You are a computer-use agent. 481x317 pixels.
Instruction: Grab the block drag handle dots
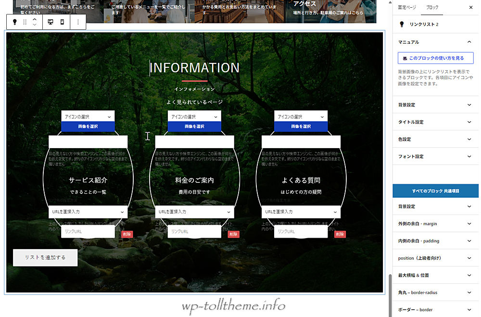click(x=25, y=22)
